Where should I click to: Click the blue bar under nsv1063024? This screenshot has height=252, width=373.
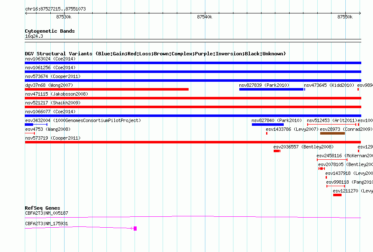(x=193, y=63)
